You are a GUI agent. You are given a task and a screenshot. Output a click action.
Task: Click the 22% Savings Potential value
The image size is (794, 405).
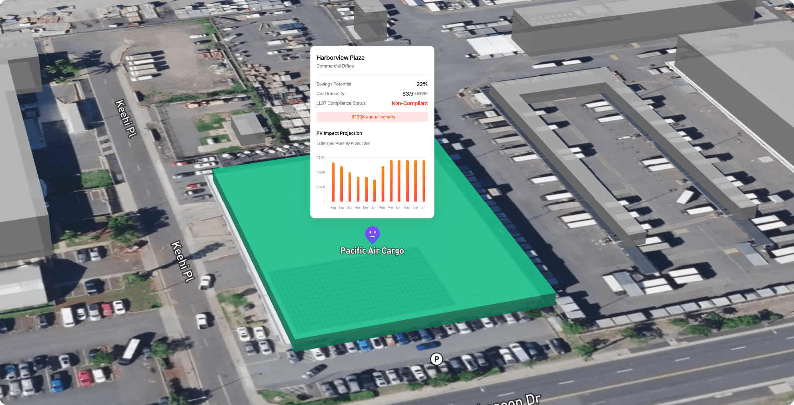pyautogui.click(x=422, y=84)
